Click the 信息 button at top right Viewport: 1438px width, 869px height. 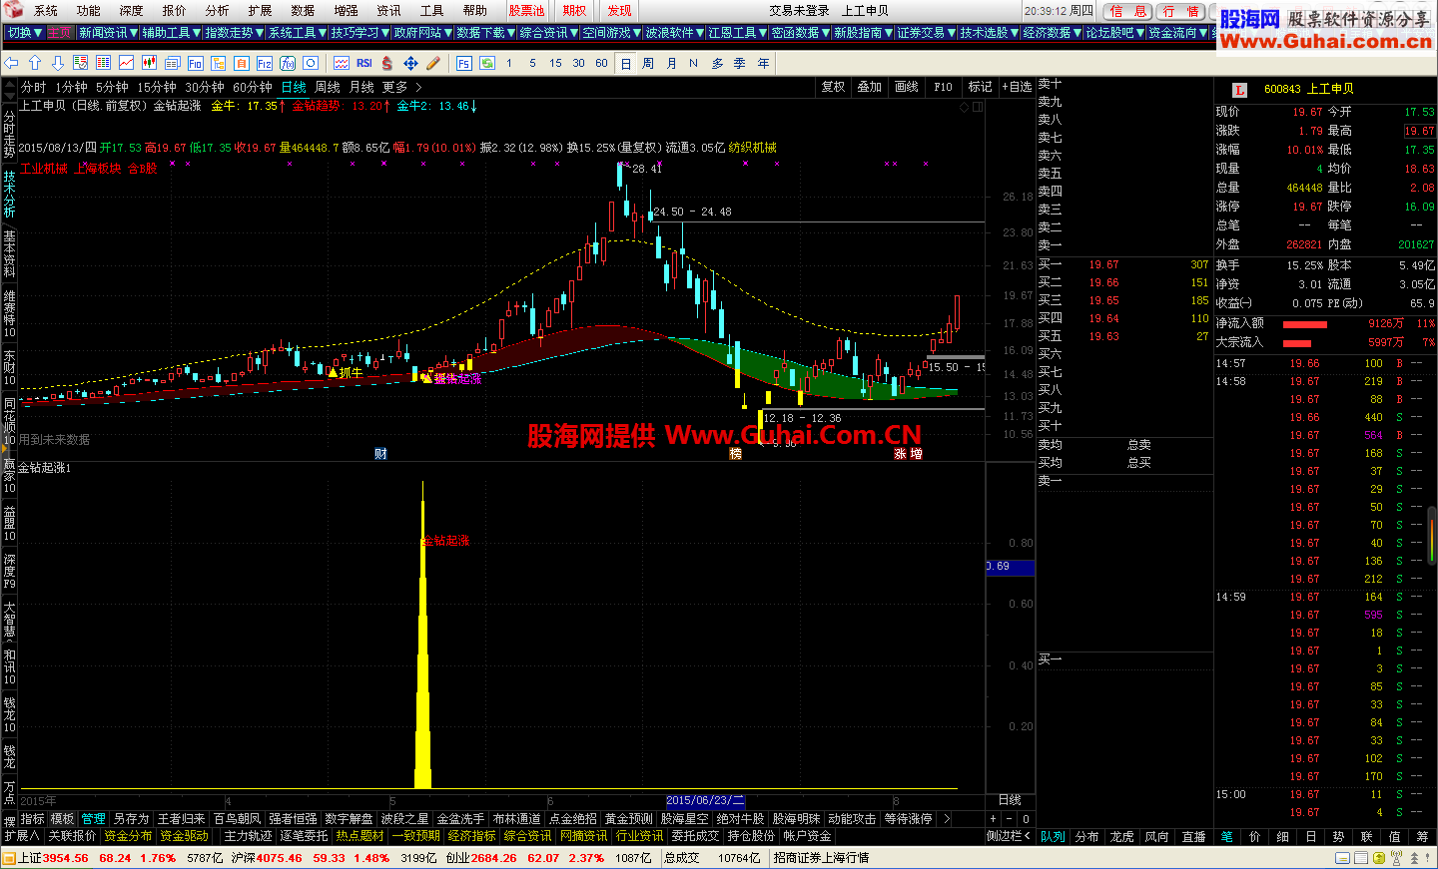tap(1129, 11)
